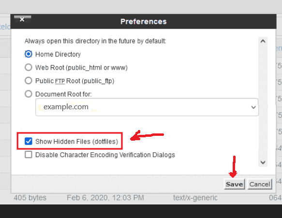
Task: Click the Preferences title bar heading
Action: (144, 22)
